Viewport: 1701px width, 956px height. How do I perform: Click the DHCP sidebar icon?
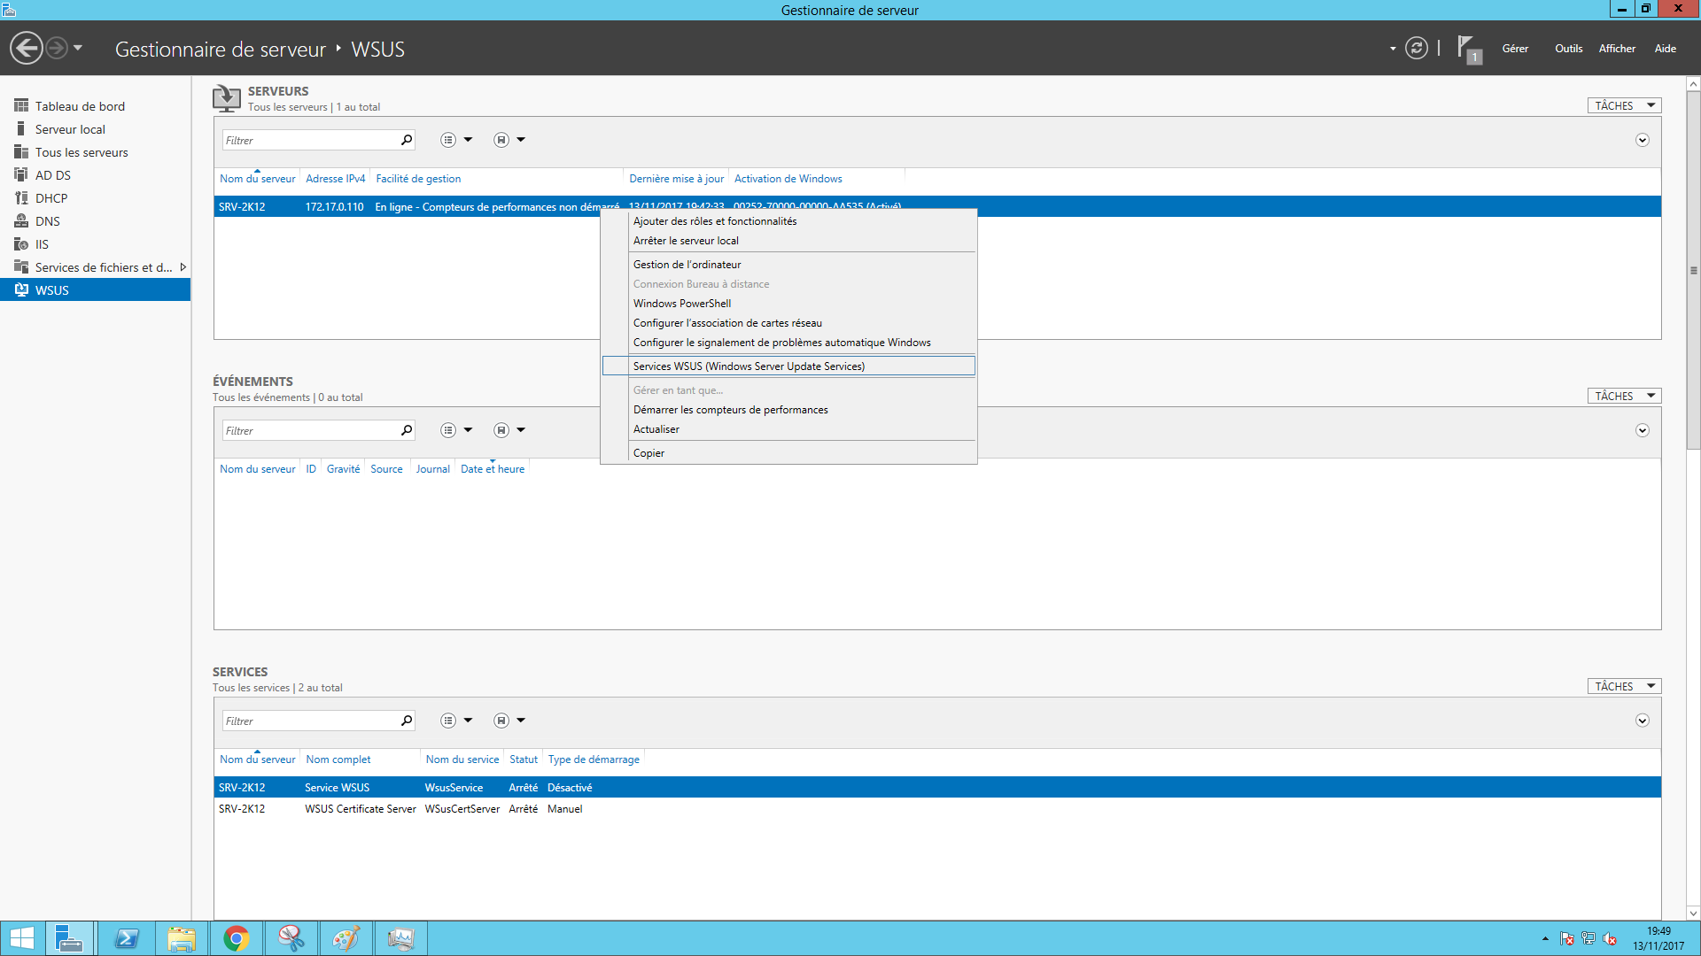click(21, 198)
